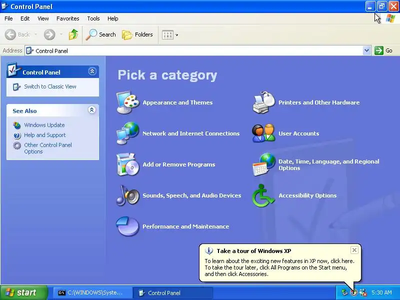Open the Tools menu
The height and width of the screenshot is (300, 400).
click(93, 18)
